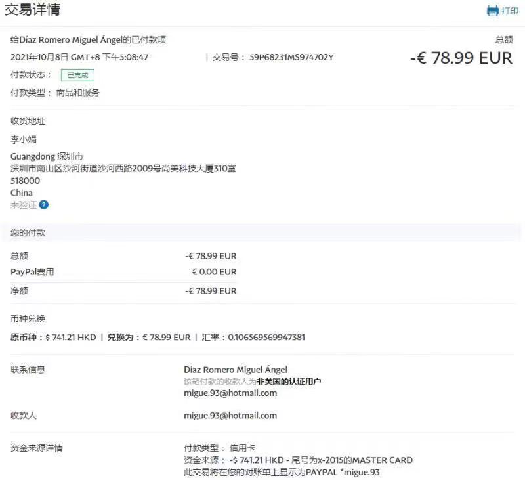Click the large total amount at top right
The width and height of the screenshot is (525, 480).
click(461, 58)
